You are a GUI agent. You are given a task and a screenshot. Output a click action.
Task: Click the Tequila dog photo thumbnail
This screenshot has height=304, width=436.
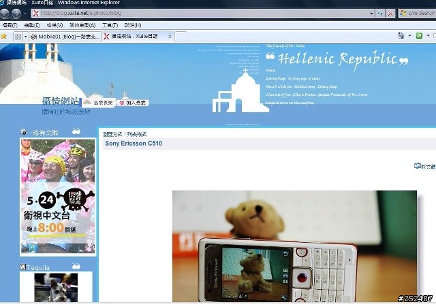coord(56,288)
